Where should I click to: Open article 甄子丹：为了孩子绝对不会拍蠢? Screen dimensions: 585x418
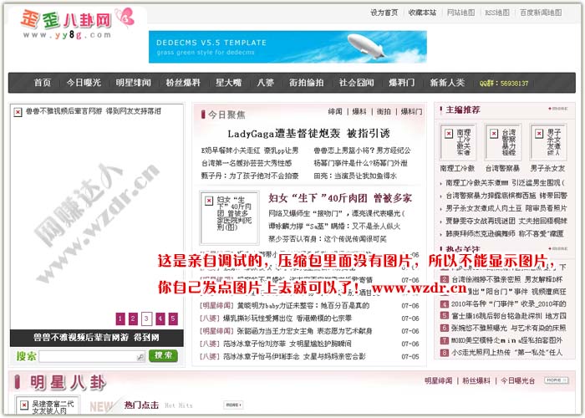coord(250,176)
